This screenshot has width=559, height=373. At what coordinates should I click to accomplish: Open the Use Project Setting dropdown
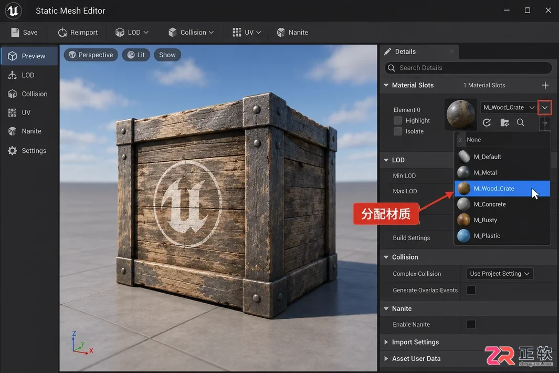coord(500,274)
